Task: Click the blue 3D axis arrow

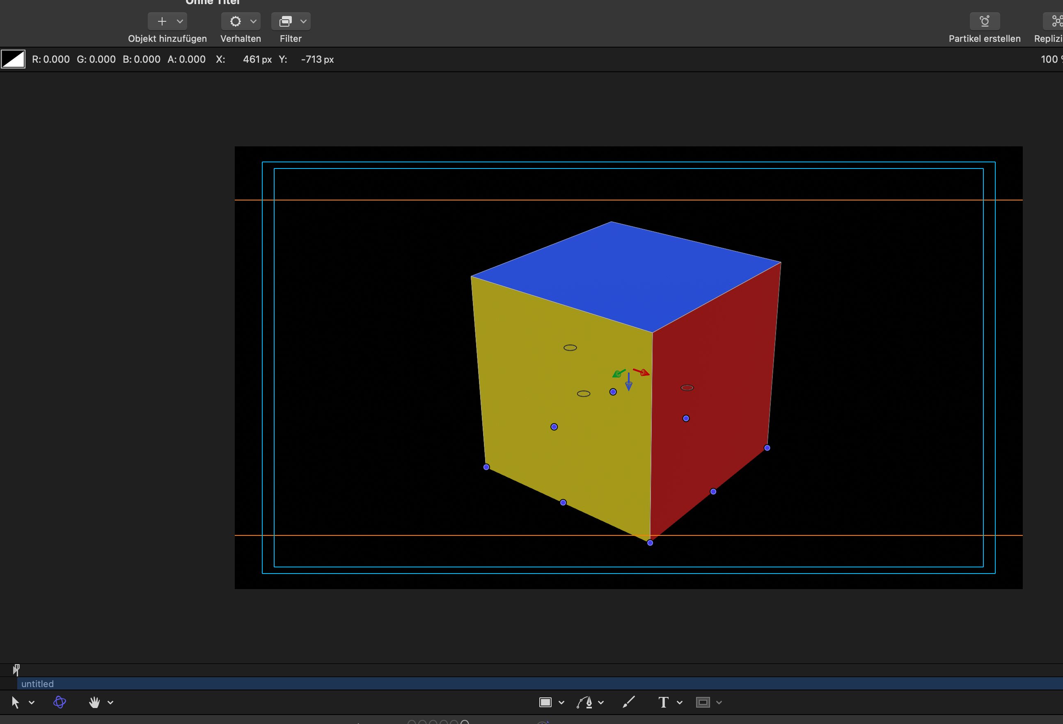Action: pos(629,382)
